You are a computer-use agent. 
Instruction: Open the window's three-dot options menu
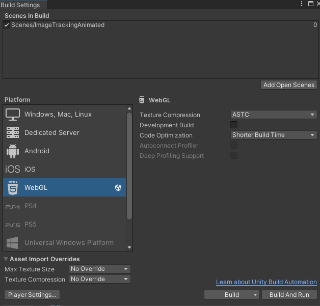click(301, 4)
